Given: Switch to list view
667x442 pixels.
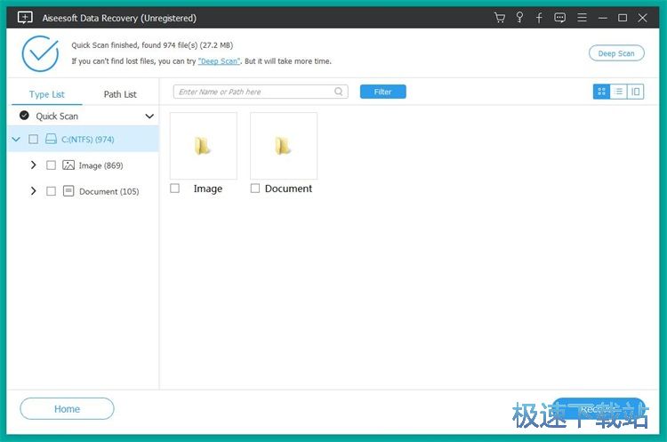Looking at the screenshot, I should pyautogui.click(x=618, y=92).
